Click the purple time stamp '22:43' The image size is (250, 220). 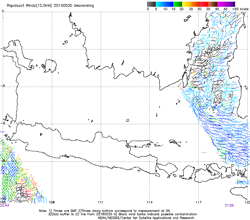5,205
